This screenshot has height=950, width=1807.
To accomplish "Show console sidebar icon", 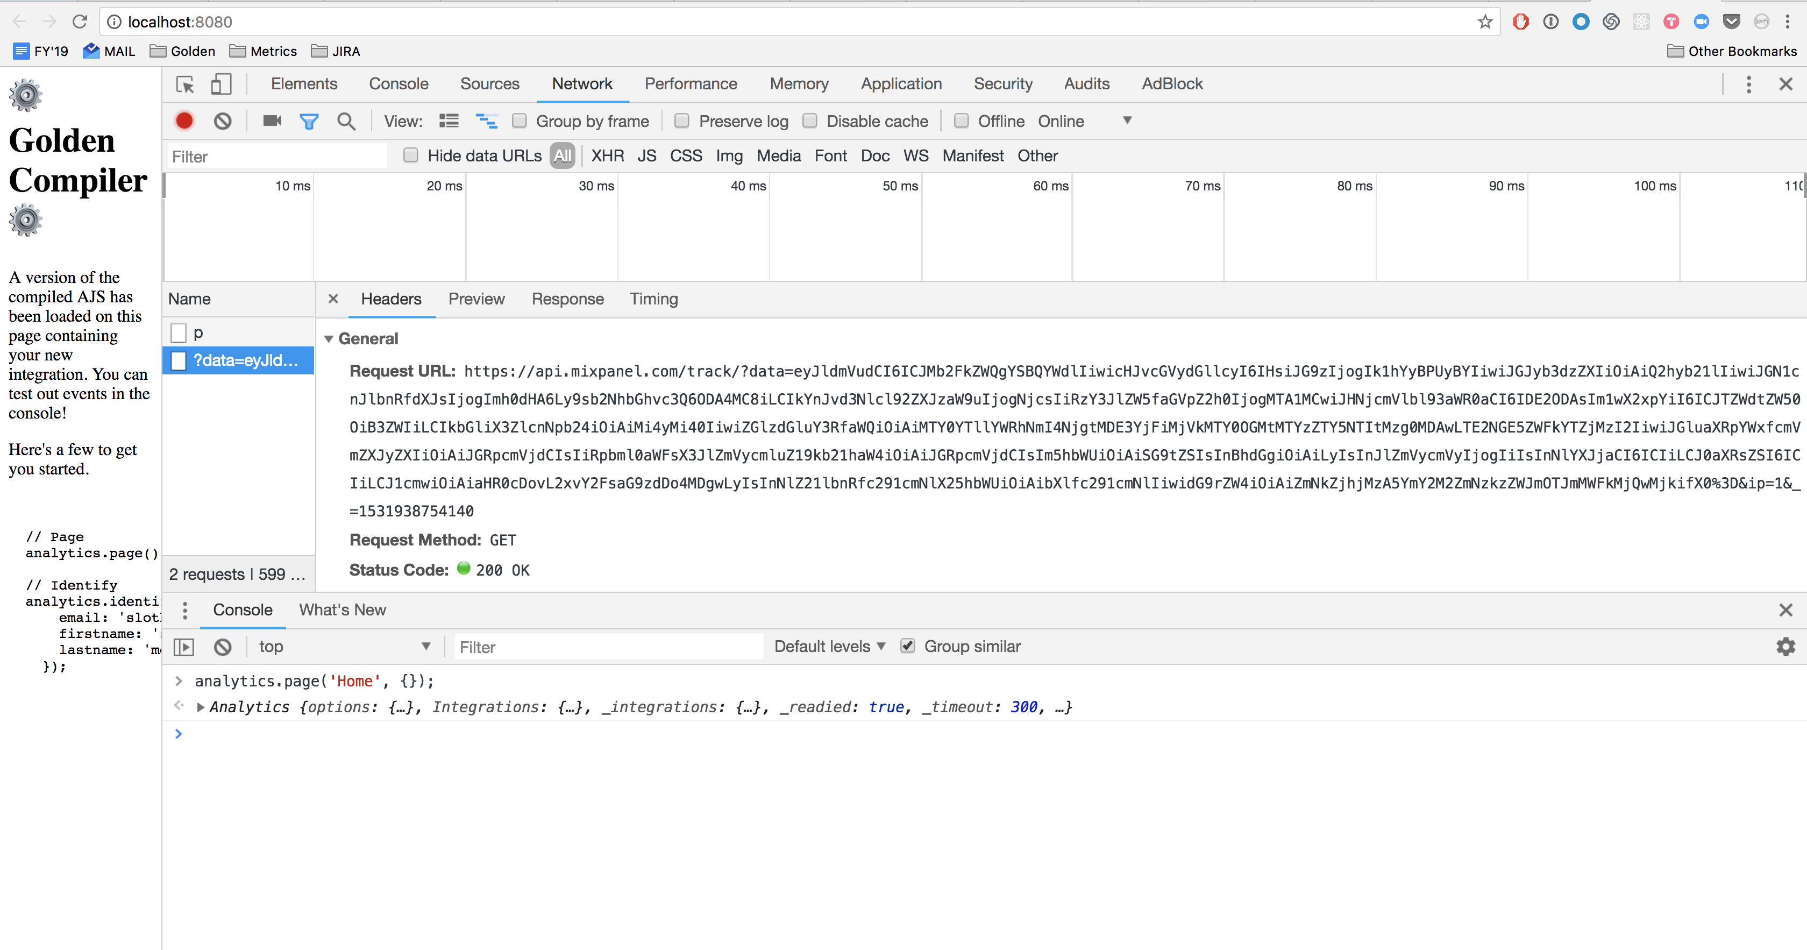I will pos(184,646).
